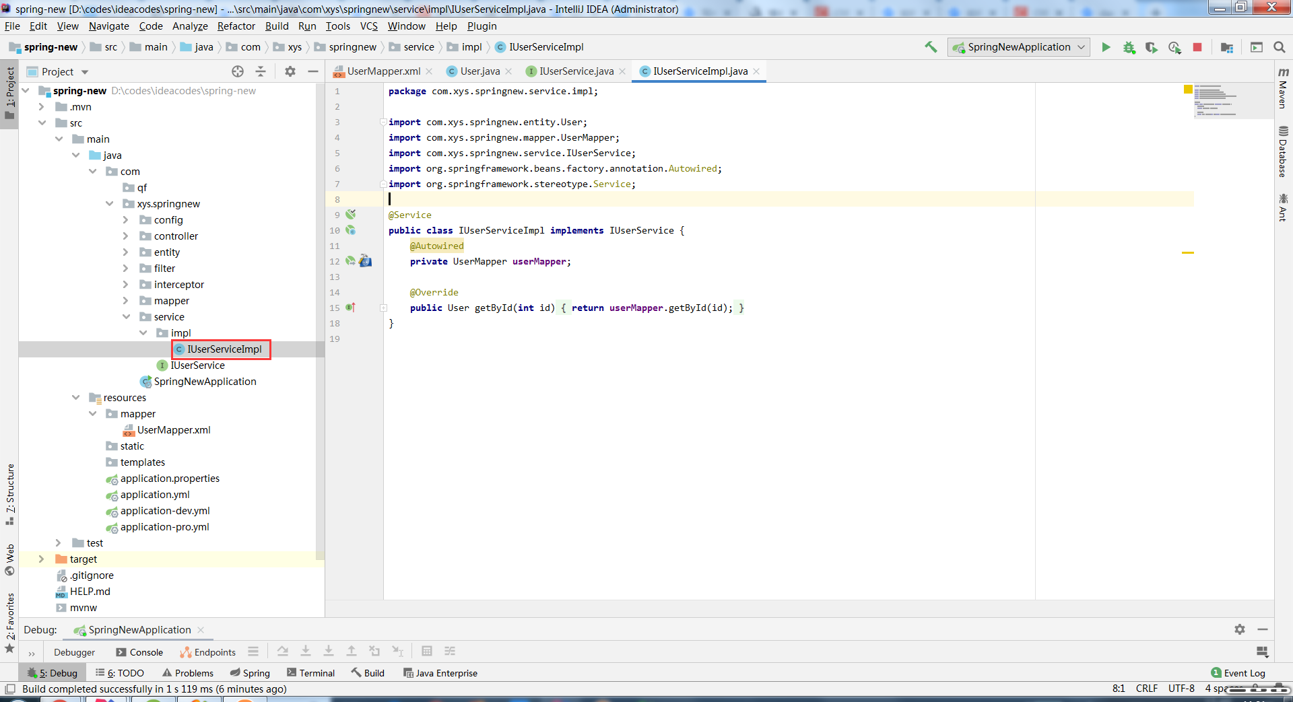Expand the controller folder in tree
The width and height of the screenshot is (1293, 702).
tap(126, 236)
